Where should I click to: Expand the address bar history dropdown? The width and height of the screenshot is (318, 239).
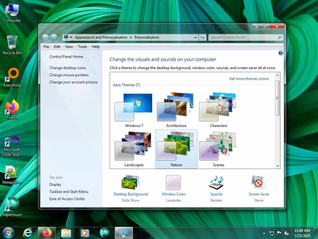[195, 37]
